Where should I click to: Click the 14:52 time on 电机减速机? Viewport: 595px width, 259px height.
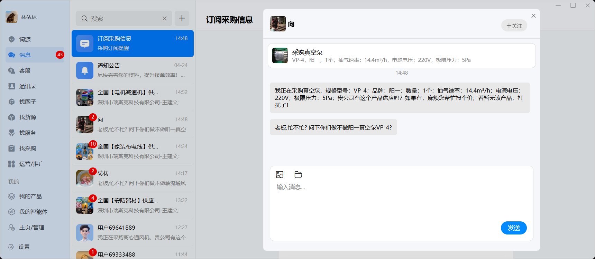coord(181,92)
